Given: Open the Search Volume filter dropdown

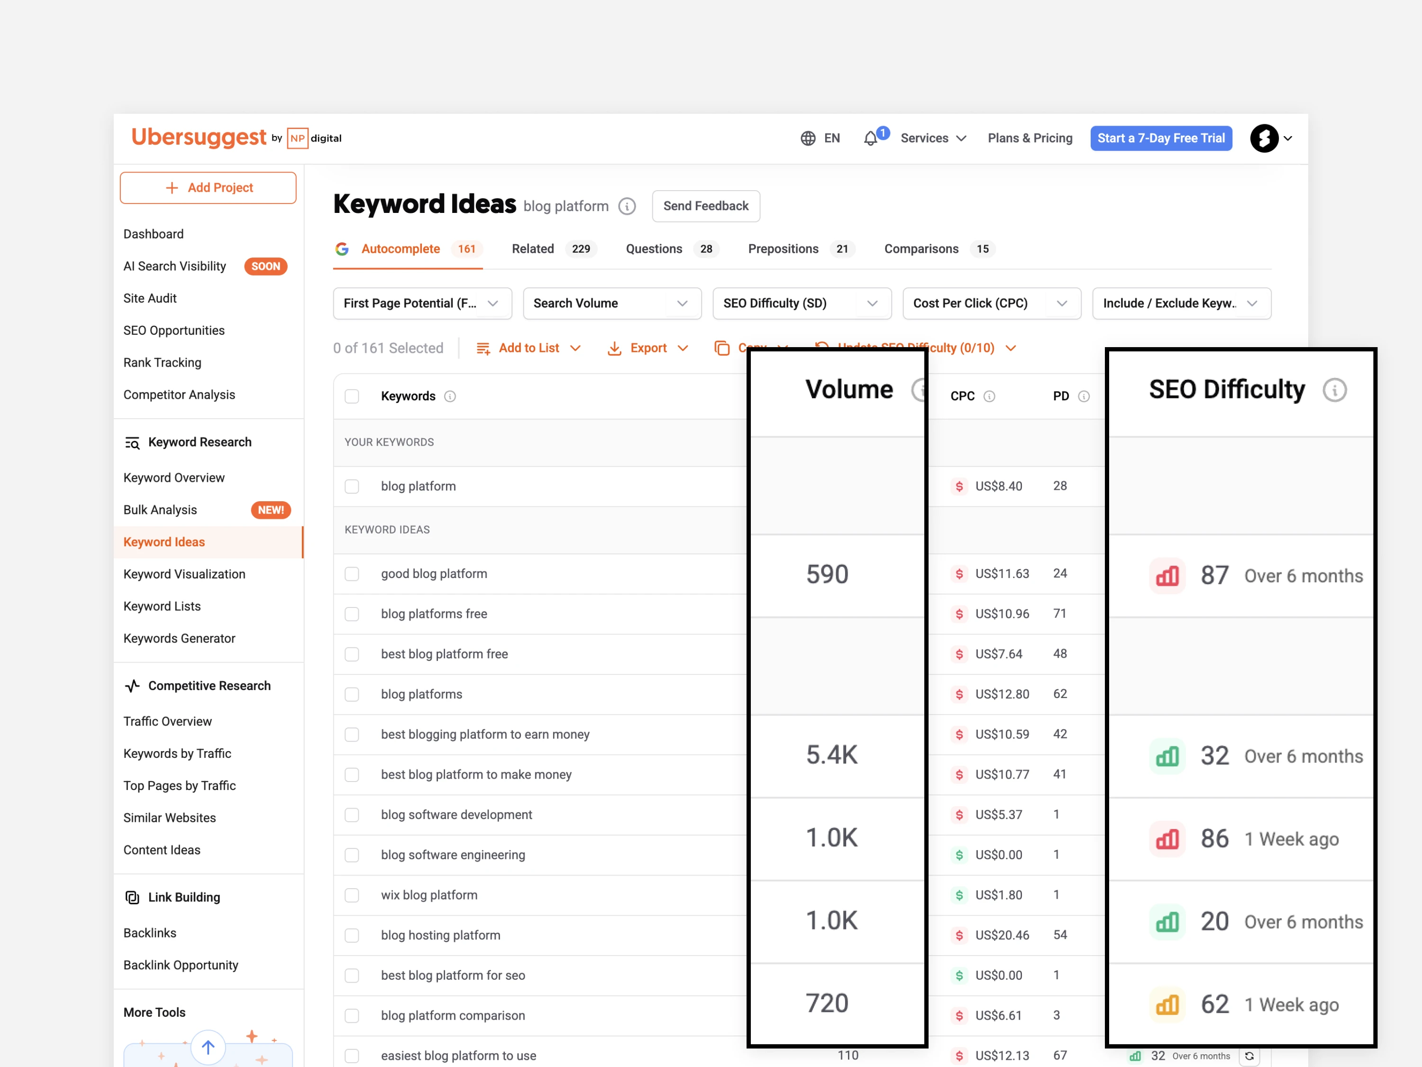Looking at the screenshot, I should point(611,304).
